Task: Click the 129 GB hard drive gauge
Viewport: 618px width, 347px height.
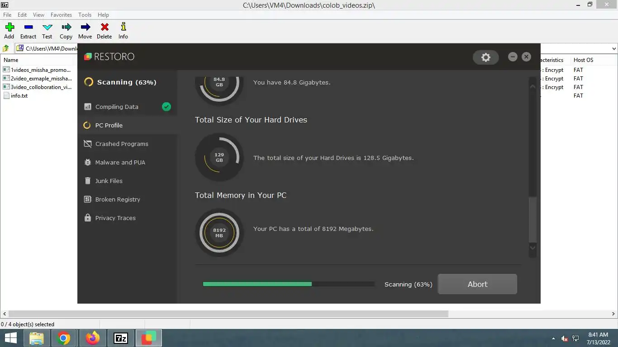Action: coord(219,157)
